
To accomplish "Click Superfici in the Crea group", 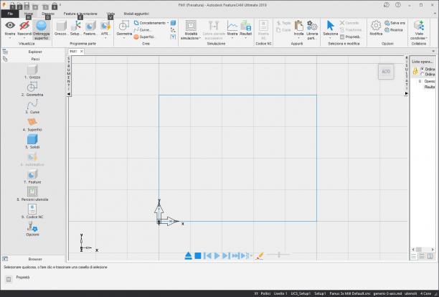I will point(144,37).
